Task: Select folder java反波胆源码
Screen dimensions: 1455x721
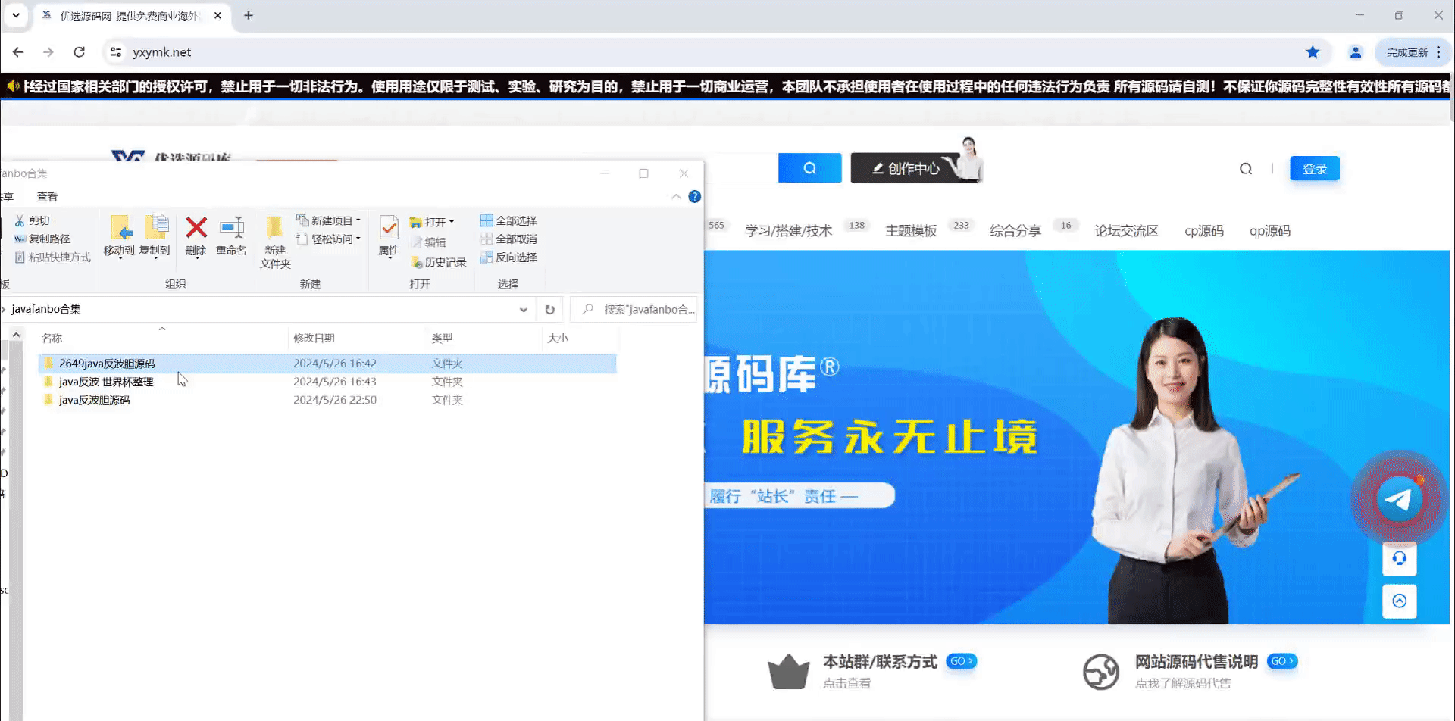Action: click(327, 400)
